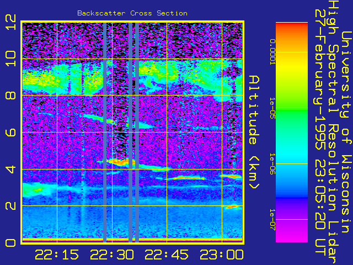The width and height of the screenshot is (353, 265).
Task: Click the orange cloud layer near 4 km
Action: tap(121, 162)
